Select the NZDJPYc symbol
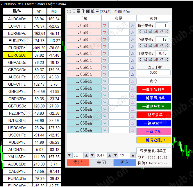Image resolution: width=193 pixels, height=187 pixels. 17,113
